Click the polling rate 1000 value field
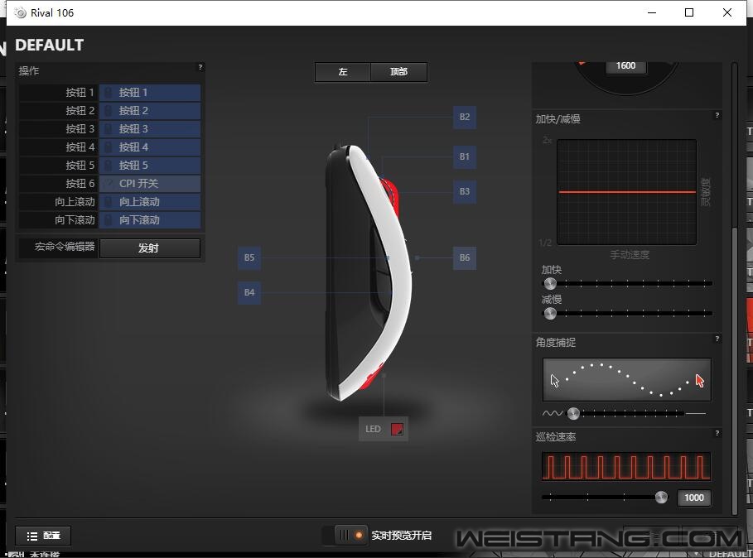753x558 pixels. tap(693, 498)
